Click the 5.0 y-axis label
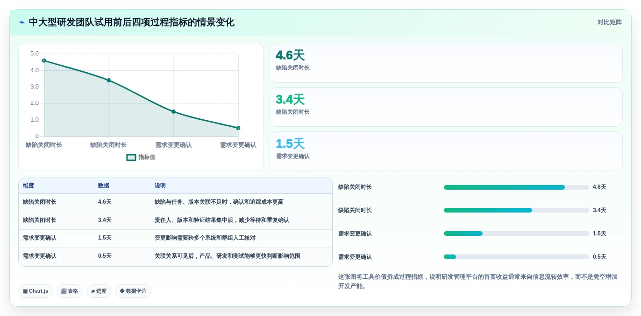641x316 pixels. tap(35, 54)
